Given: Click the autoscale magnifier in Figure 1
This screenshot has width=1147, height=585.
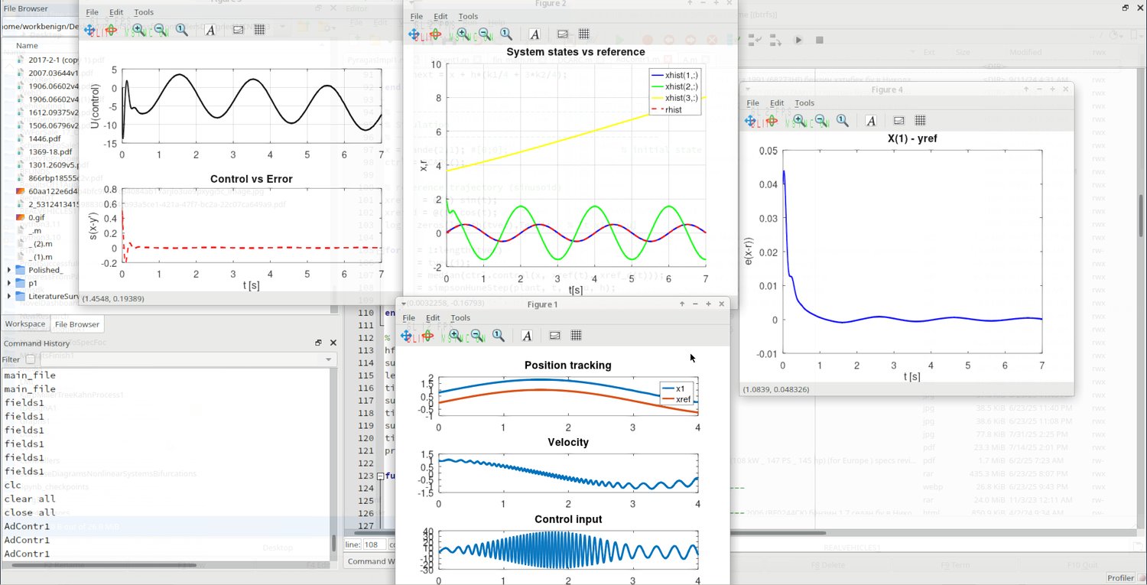Looking at the screenshot, I should (x=499, y=335).
